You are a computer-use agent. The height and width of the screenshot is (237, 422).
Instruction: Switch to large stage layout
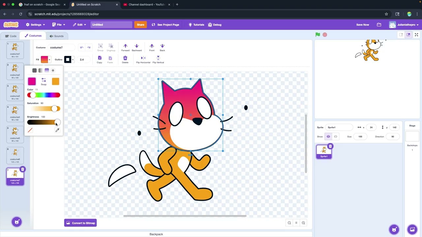click(408, 35)
